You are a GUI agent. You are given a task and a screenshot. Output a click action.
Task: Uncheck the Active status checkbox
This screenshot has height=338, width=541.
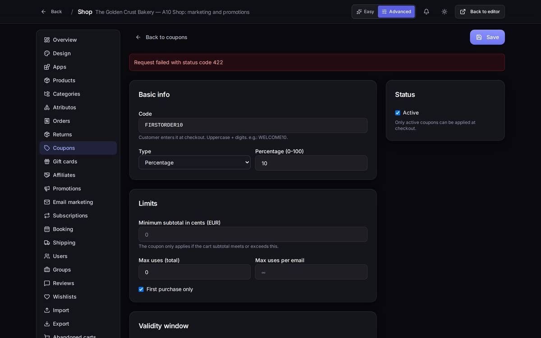398,113
